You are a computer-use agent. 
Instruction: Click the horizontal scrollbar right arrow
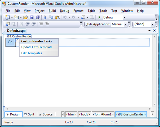click(150, 109)
